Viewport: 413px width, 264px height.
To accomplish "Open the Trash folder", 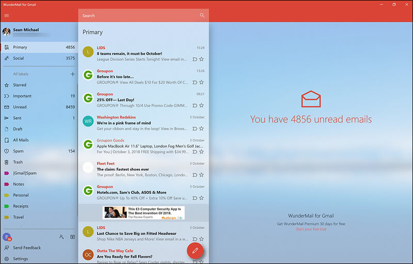I will pos(40,162).
